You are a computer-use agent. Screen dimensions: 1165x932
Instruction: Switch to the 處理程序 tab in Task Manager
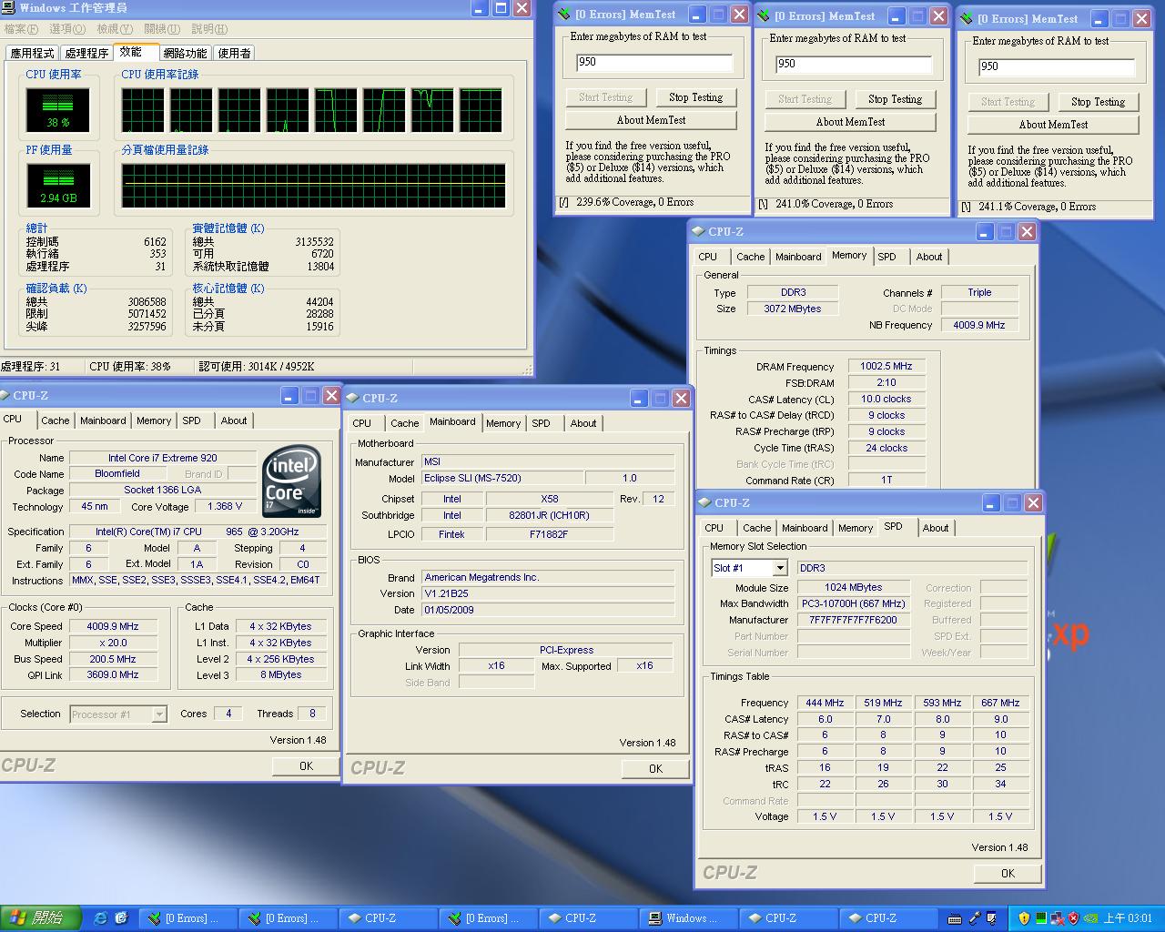(x=86, y=53)
